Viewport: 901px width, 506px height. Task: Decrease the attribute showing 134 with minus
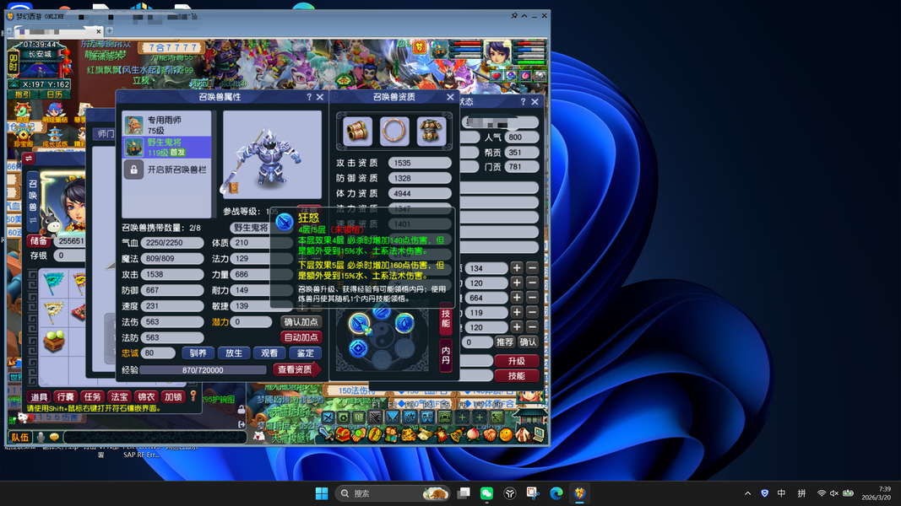[532, 268]
